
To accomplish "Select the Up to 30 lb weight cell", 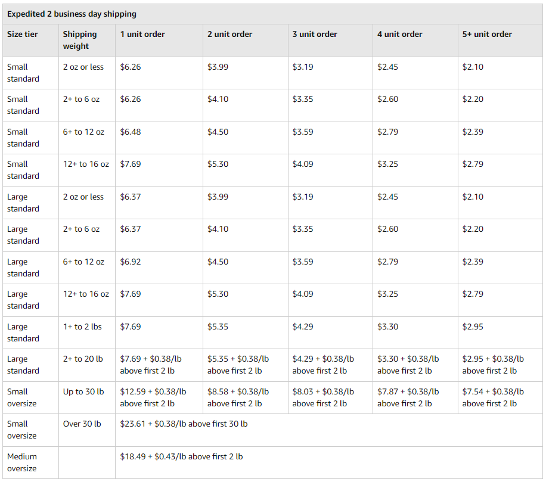I will 79,391.
